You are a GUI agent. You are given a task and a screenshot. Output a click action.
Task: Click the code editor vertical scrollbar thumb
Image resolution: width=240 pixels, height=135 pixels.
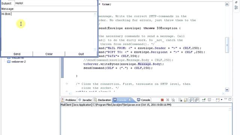227,45
